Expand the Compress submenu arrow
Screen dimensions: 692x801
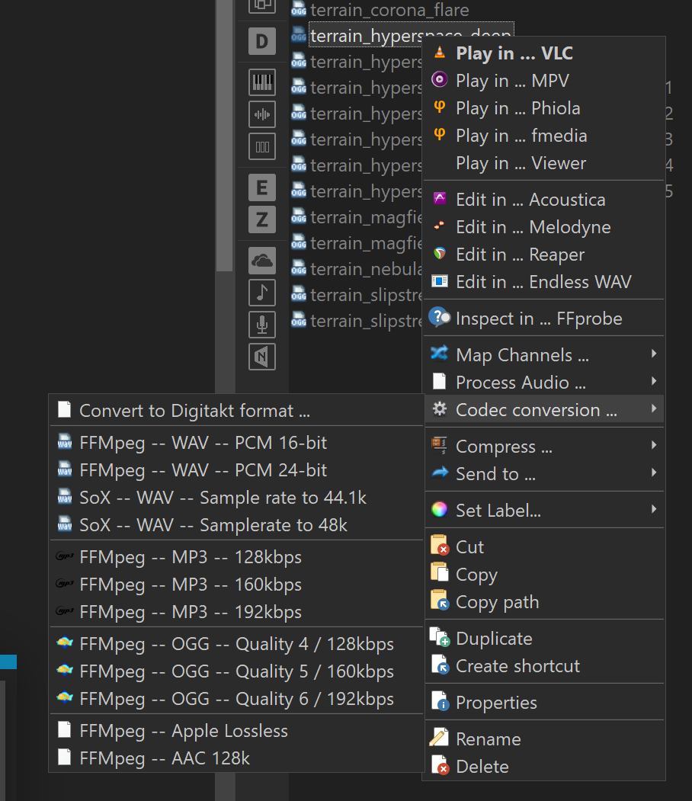[654, 445]
